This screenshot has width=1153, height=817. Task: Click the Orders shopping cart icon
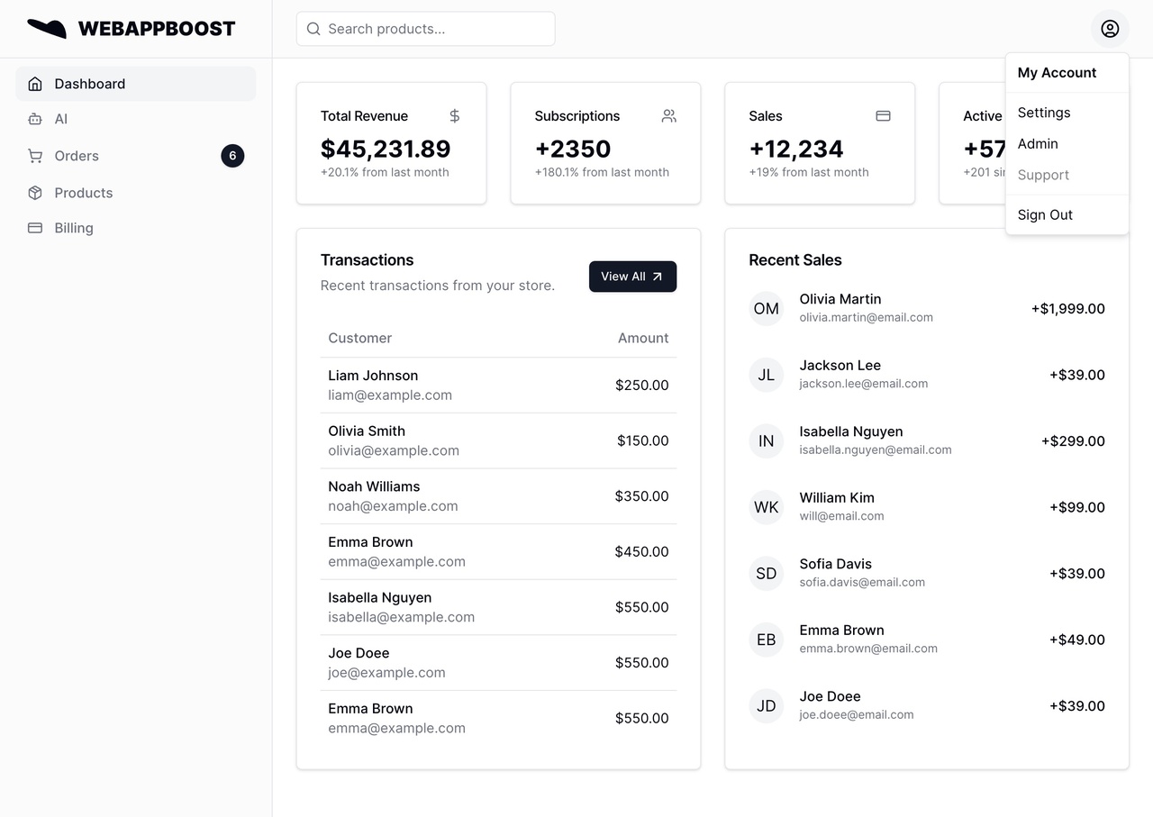coord(34,156)
